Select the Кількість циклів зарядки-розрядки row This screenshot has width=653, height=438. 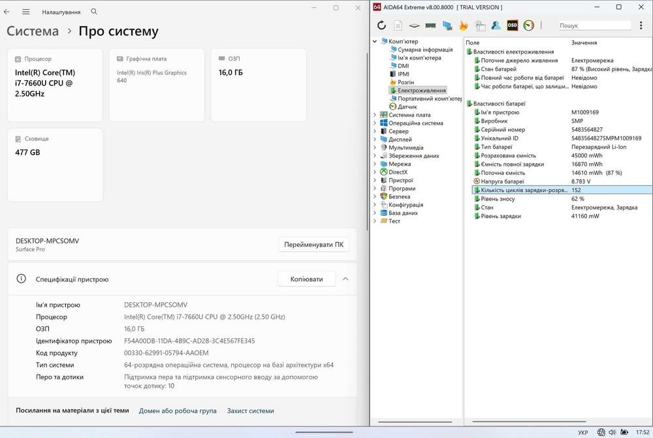point(562,190)
